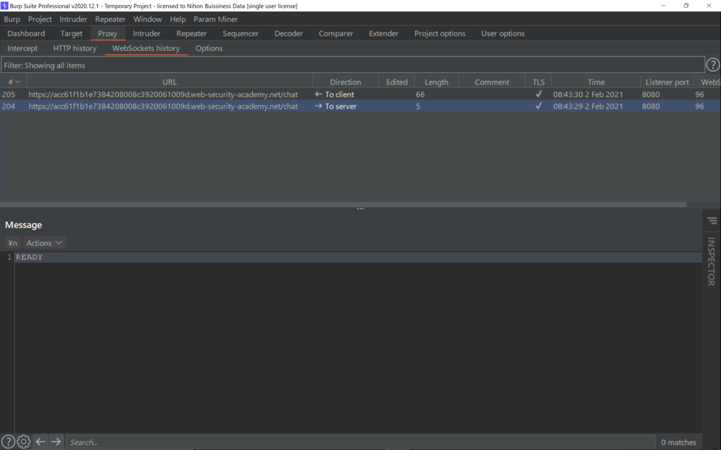The image size is (721, 450).
Task: Open the Window menu
Action: coord(147,19)
